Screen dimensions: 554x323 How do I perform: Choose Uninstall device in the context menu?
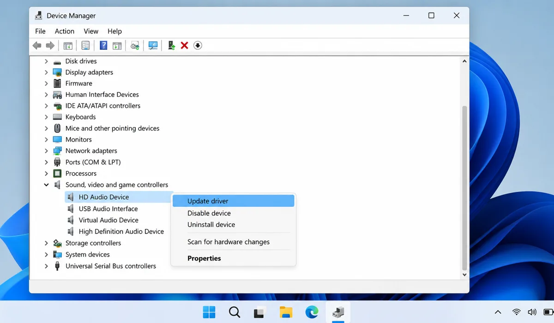(233, 225)
